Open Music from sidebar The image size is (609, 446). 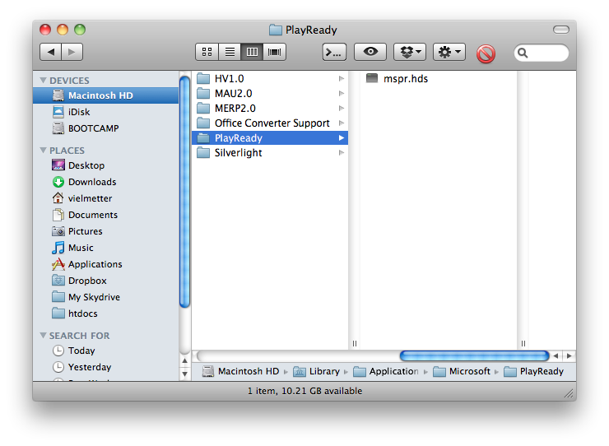(x=105, y=248)
